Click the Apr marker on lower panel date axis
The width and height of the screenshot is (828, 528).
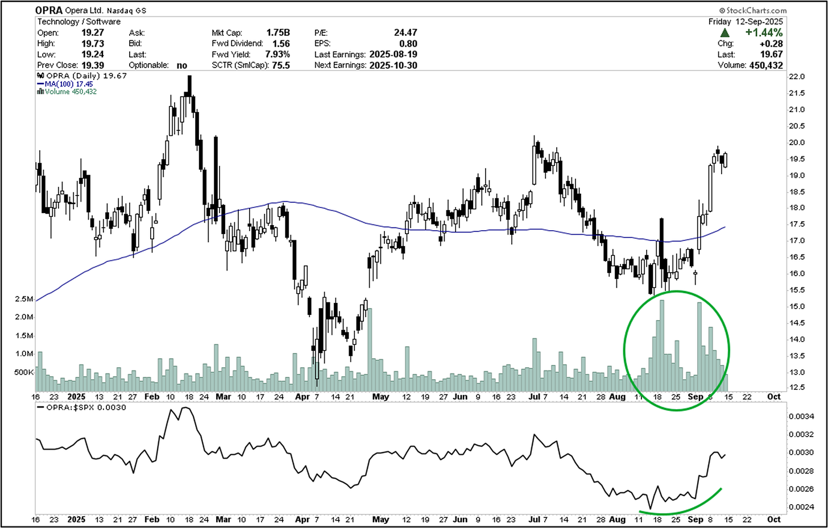(x=303, y=519)
